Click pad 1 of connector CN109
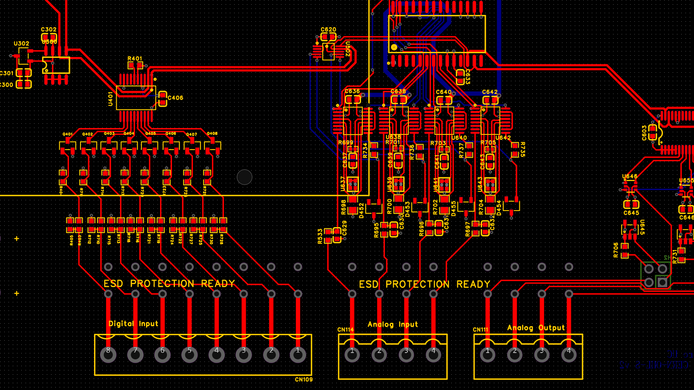This screenshot has height=390, width=694. coord(298,354)
